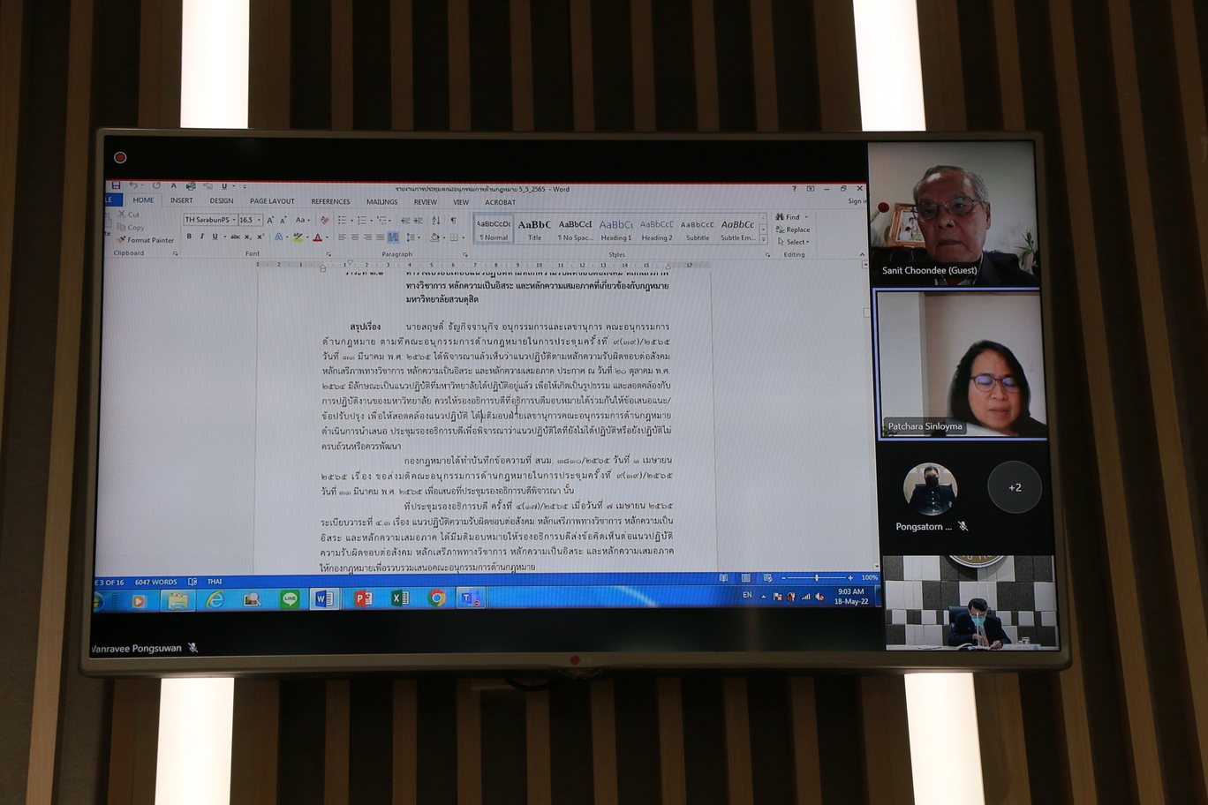Open File Explorer folder on the taskbar
This screenshot has width=1208, height=805.
click(x=177, y=601)
